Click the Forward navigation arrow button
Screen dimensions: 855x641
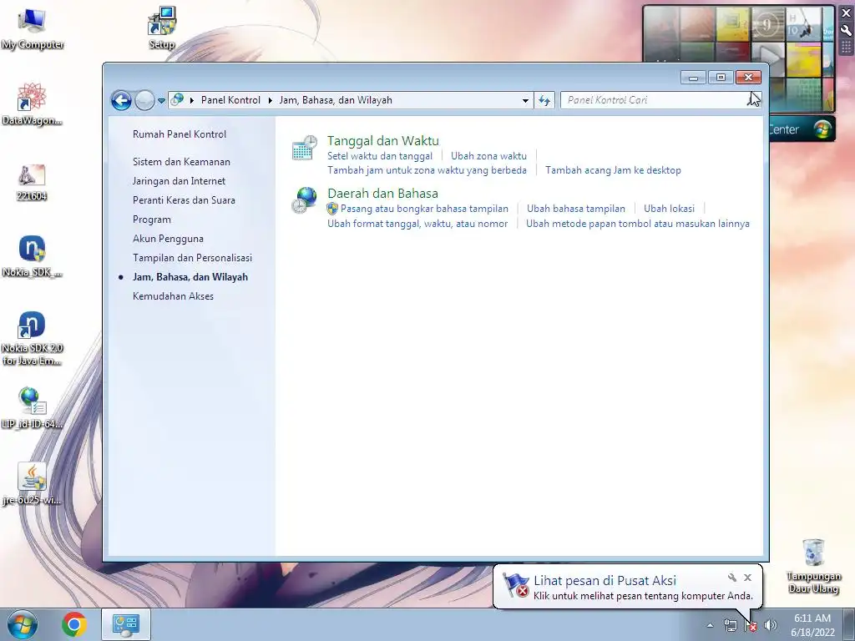point(144,100)
